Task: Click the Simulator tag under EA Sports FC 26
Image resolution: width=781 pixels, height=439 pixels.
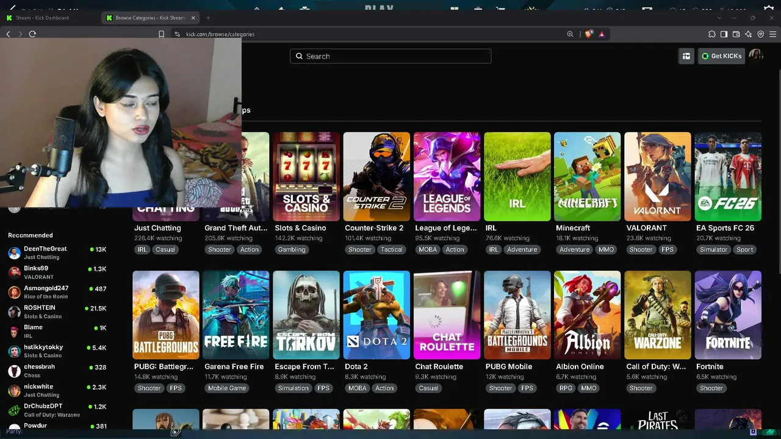Action: [713, 249]
